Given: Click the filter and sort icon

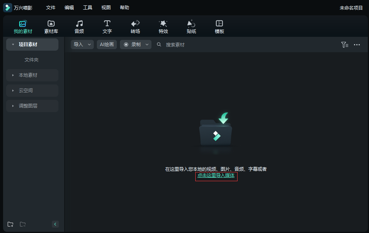Looking at the screenshot, I should click(x=344, y=45).
